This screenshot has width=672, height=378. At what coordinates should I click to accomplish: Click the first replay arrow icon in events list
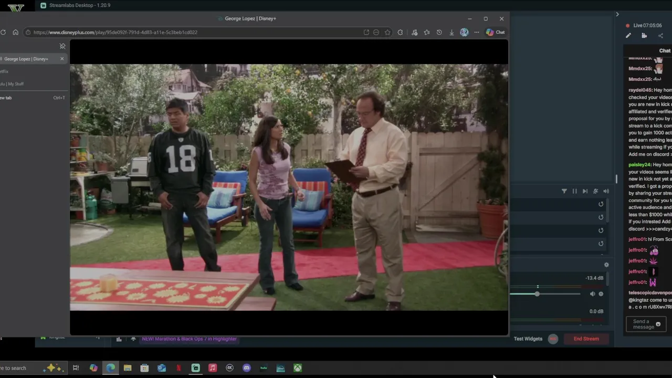pyautogui.click(x=601, y=204)
